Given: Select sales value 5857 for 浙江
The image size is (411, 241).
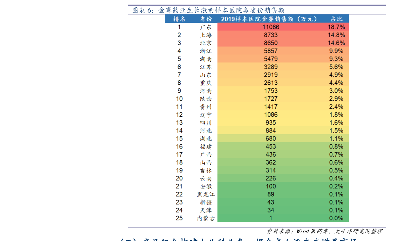Looking at the screenshot, I should [x=271, y=51].
